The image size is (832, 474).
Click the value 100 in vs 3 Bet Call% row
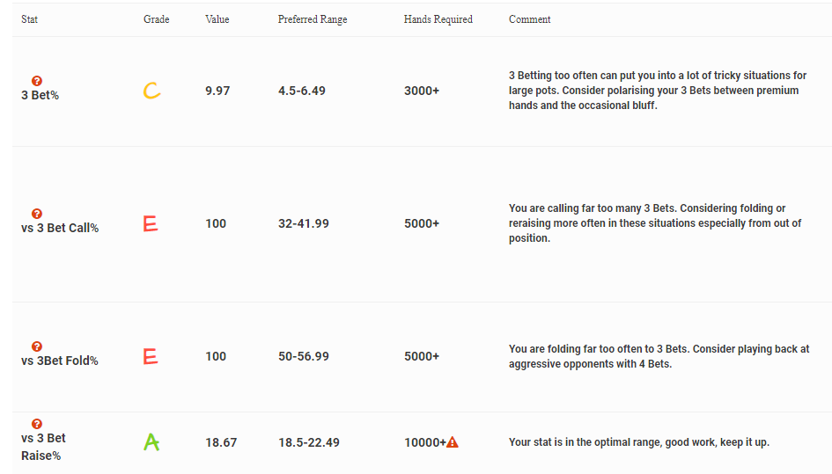[216, 223]
